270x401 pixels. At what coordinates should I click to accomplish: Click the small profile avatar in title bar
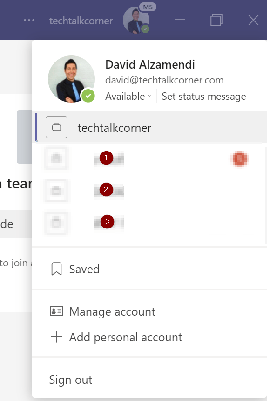(136, 20)
